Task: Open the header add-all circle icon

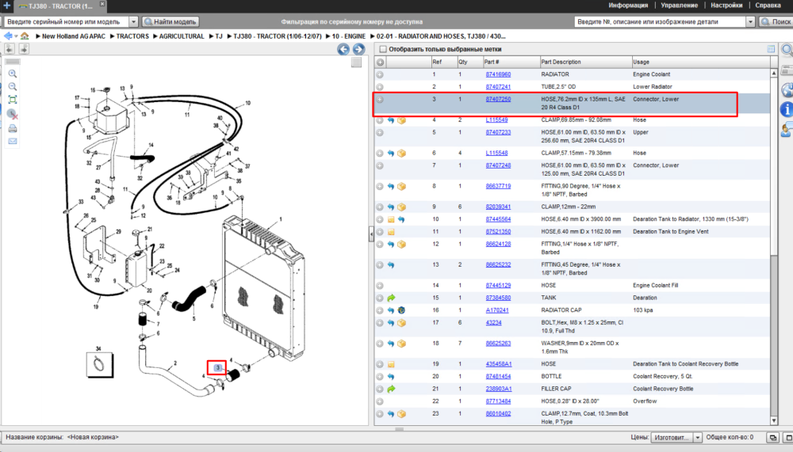Action: pos(380,62)
